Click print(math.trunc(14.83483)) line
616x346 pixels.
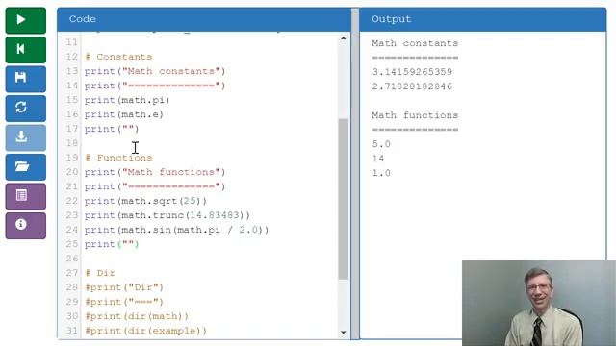(x=167, y=215)
